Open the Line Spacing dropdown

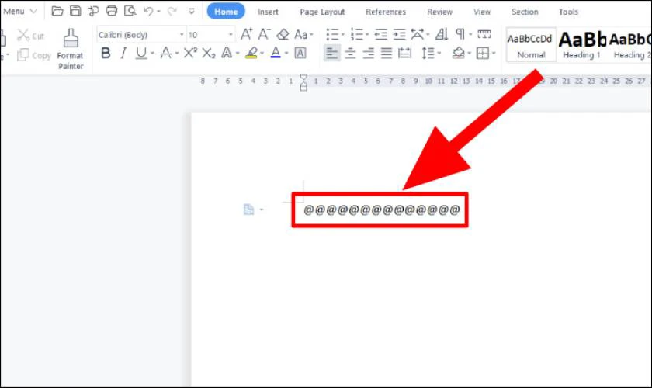pyautogui.click(x=430, y=54)
